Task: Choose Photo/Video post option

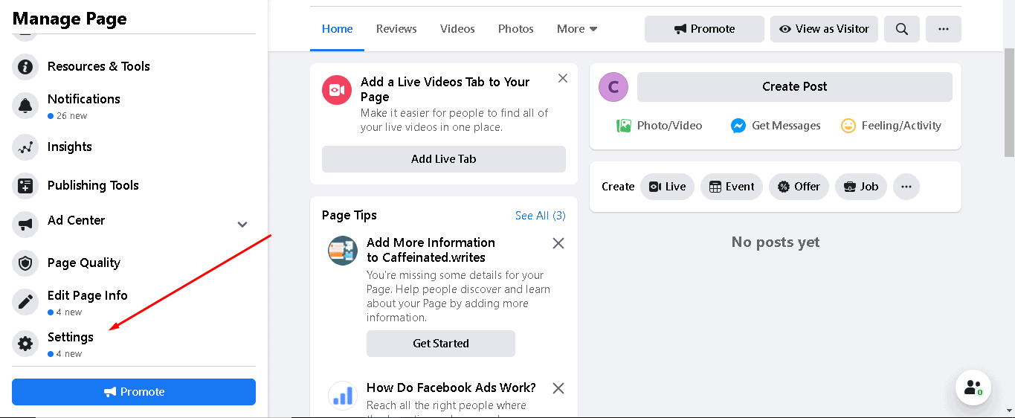Action: 660,126
